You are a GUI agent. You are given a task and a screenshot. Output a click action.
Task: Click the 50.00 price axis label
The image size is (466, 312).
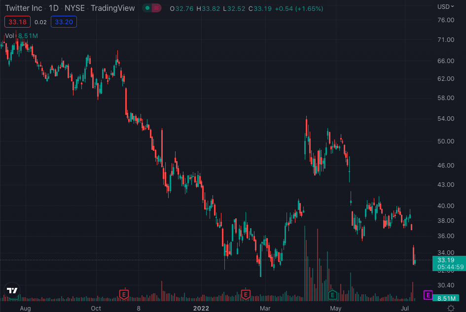446,141
